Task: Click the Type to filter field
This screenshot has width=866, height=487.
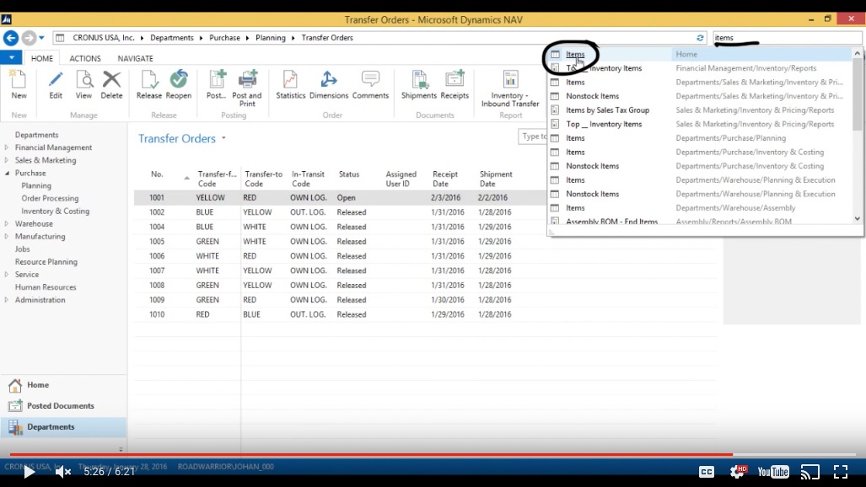Action: [x=534, y=136]
